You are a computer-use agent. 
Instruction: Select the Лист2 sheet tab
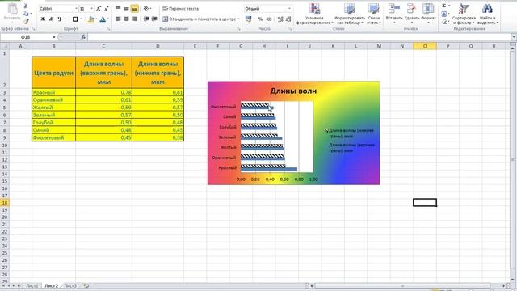click(51, 285)
